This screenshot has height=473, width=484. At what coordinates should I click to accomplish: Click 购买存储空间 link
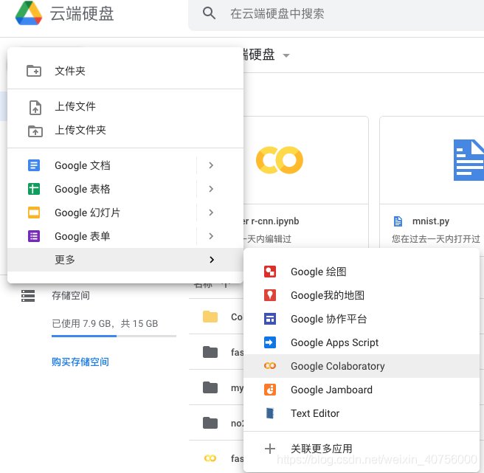[x=80, y=362]
